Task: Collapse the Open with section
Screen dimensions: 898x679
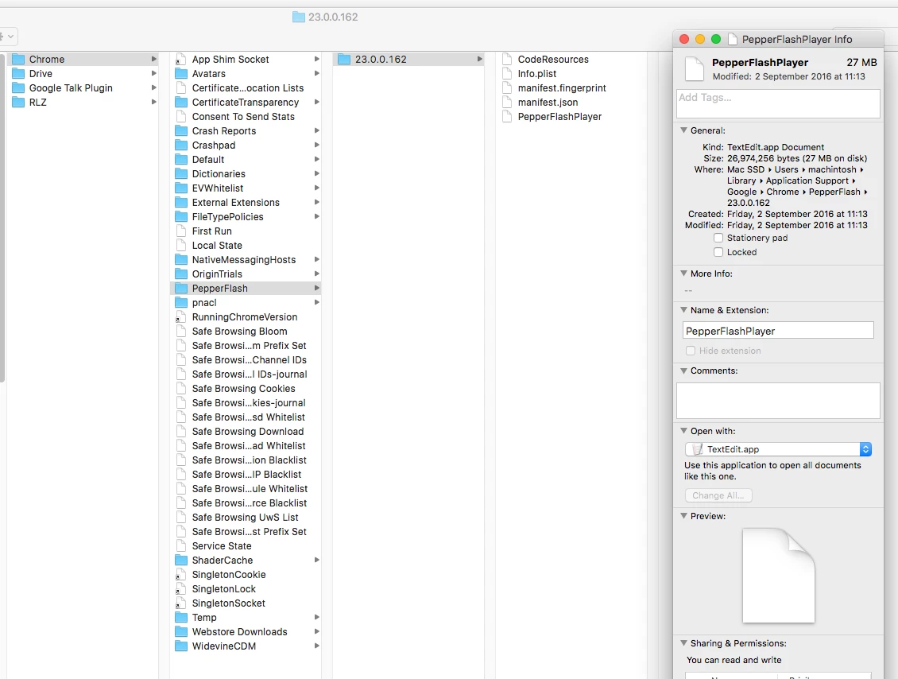Action: pyautogui.click(x=683, y=430)
